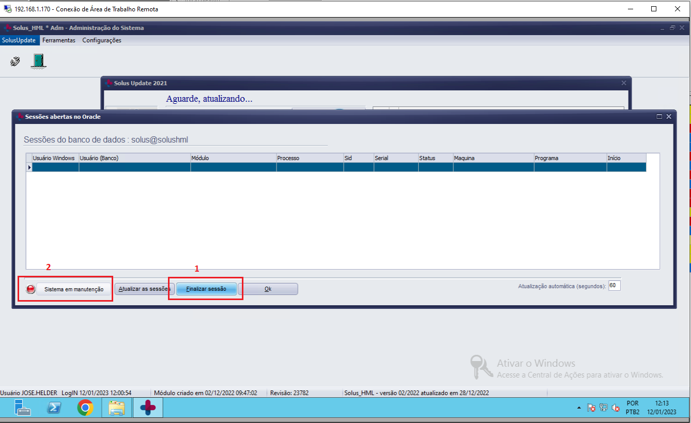Click 'Aguarde, atualizando...' text in Solus Update
Viewport: 691px width, 423px height.
(209, 99)
